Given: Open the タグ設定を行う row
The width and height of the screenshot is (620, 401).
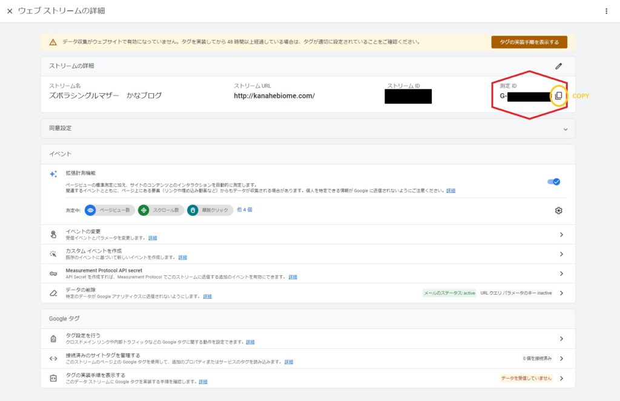Looking at the screenshot, I should pyautogui.click(x=561, y=339).
